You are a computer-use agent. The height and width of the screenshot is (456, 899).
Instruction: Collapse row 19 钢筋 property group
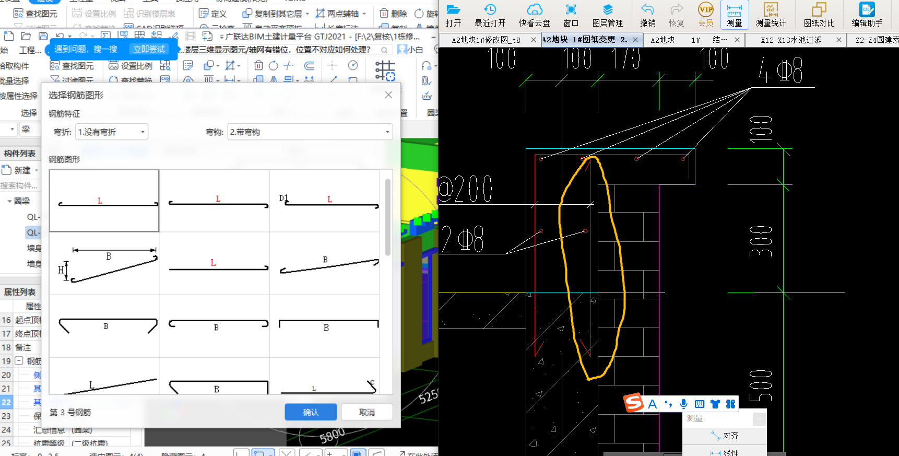(19, 361)
